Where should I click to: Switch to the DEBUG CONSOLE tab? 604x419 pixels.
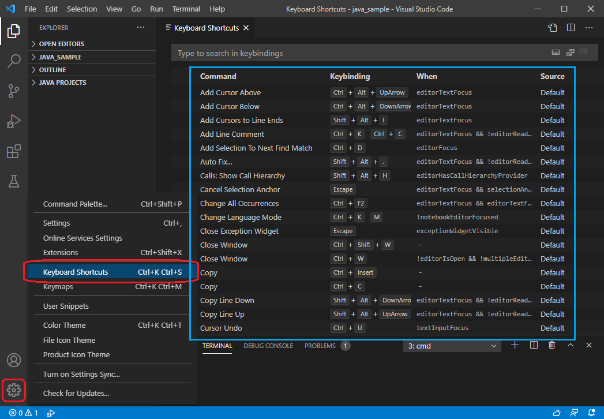point(268,346)
